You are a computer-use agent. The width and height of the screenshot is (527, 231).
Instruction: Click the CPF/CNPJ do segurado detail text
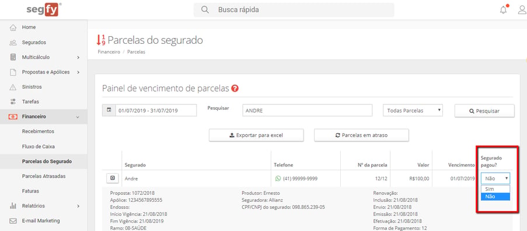pos(283,207)
